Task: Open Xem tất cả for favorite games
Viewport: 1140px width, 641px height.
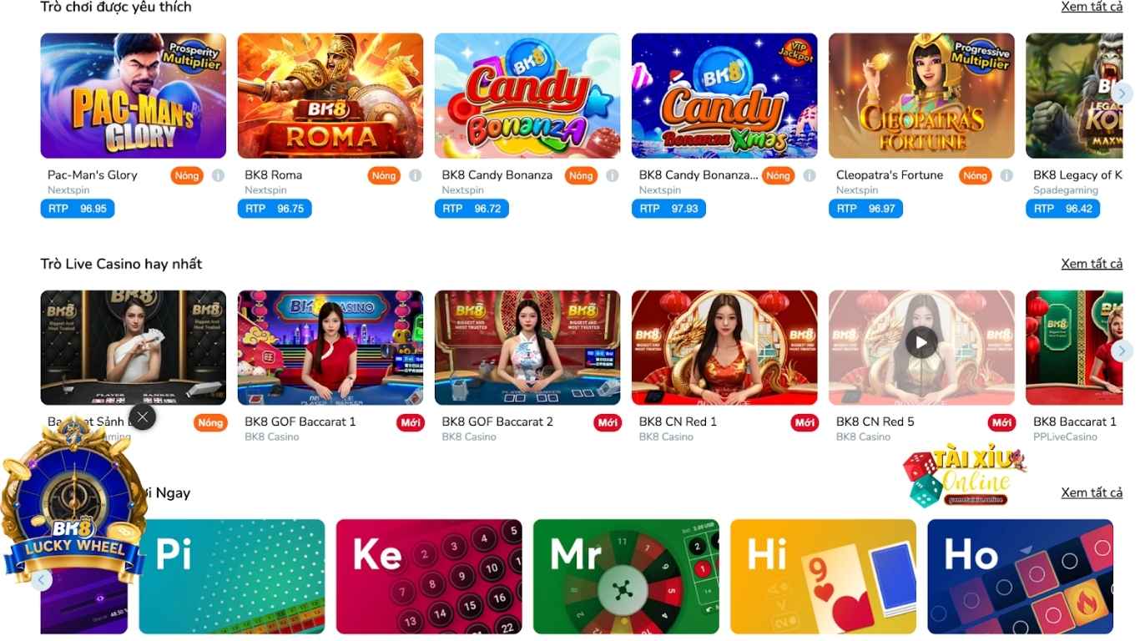Action: 1092,7
